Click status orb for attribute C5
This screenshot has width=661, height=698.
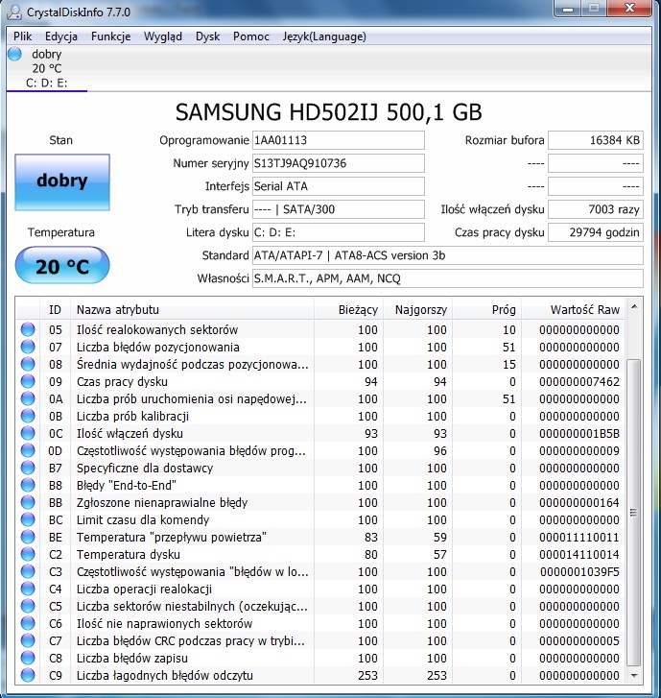(28, 606)
